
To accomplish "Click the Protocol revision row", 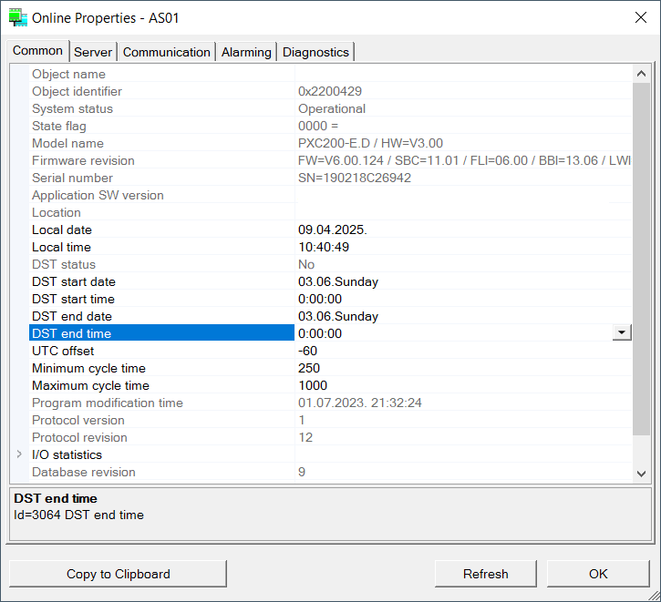I will pos(330,437).
